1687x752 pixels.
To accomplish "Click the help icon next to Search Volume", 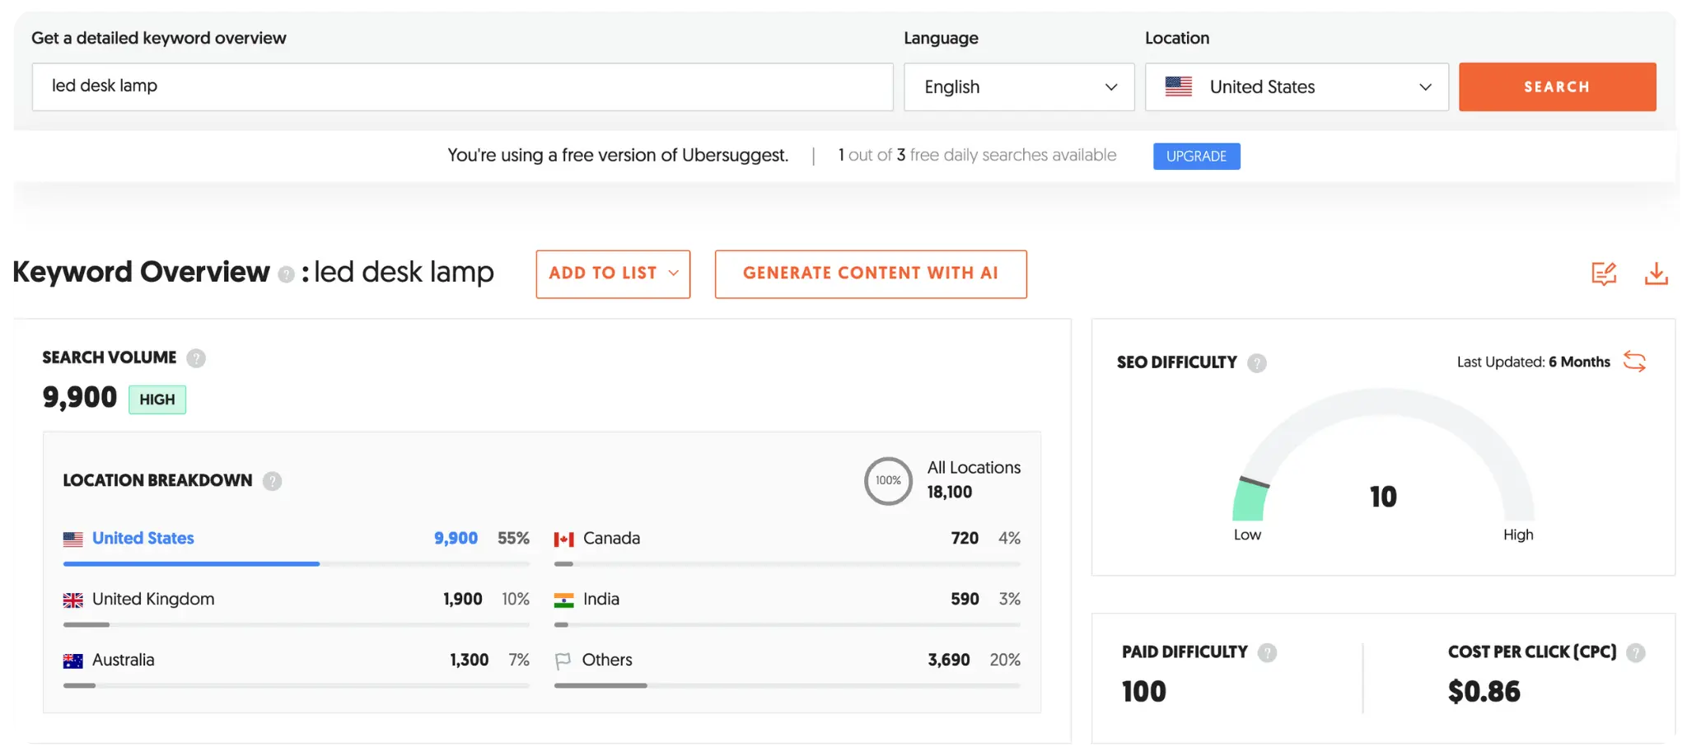I will (196, 357).
